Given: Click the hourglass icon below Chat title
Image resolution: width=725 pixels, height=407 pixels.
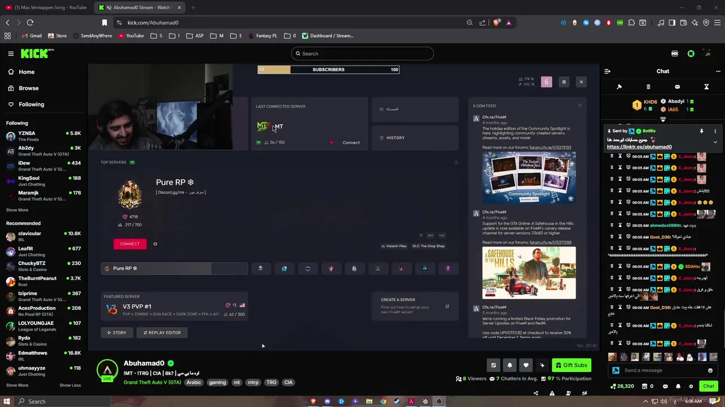Looking at the screenshot, I should coord(706,87).
